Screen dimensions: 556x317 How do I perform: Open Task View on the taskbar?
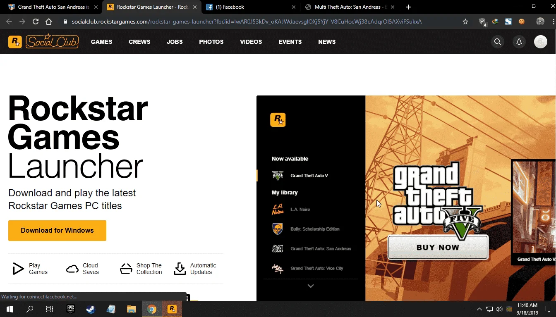coord(50,309)
